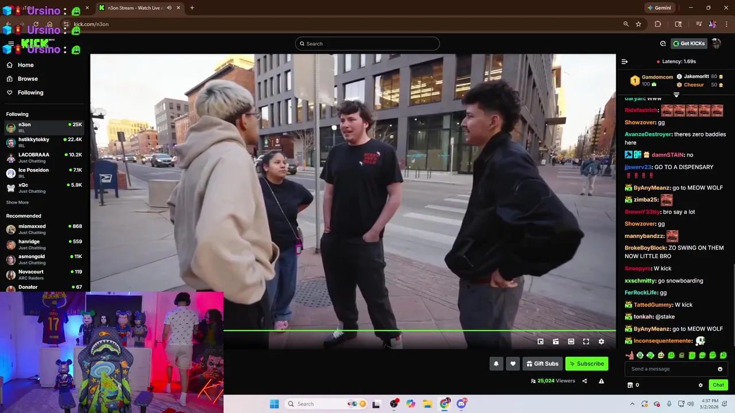
Task: Open the Home page in sidebar
Action: (x=26, y=65)
